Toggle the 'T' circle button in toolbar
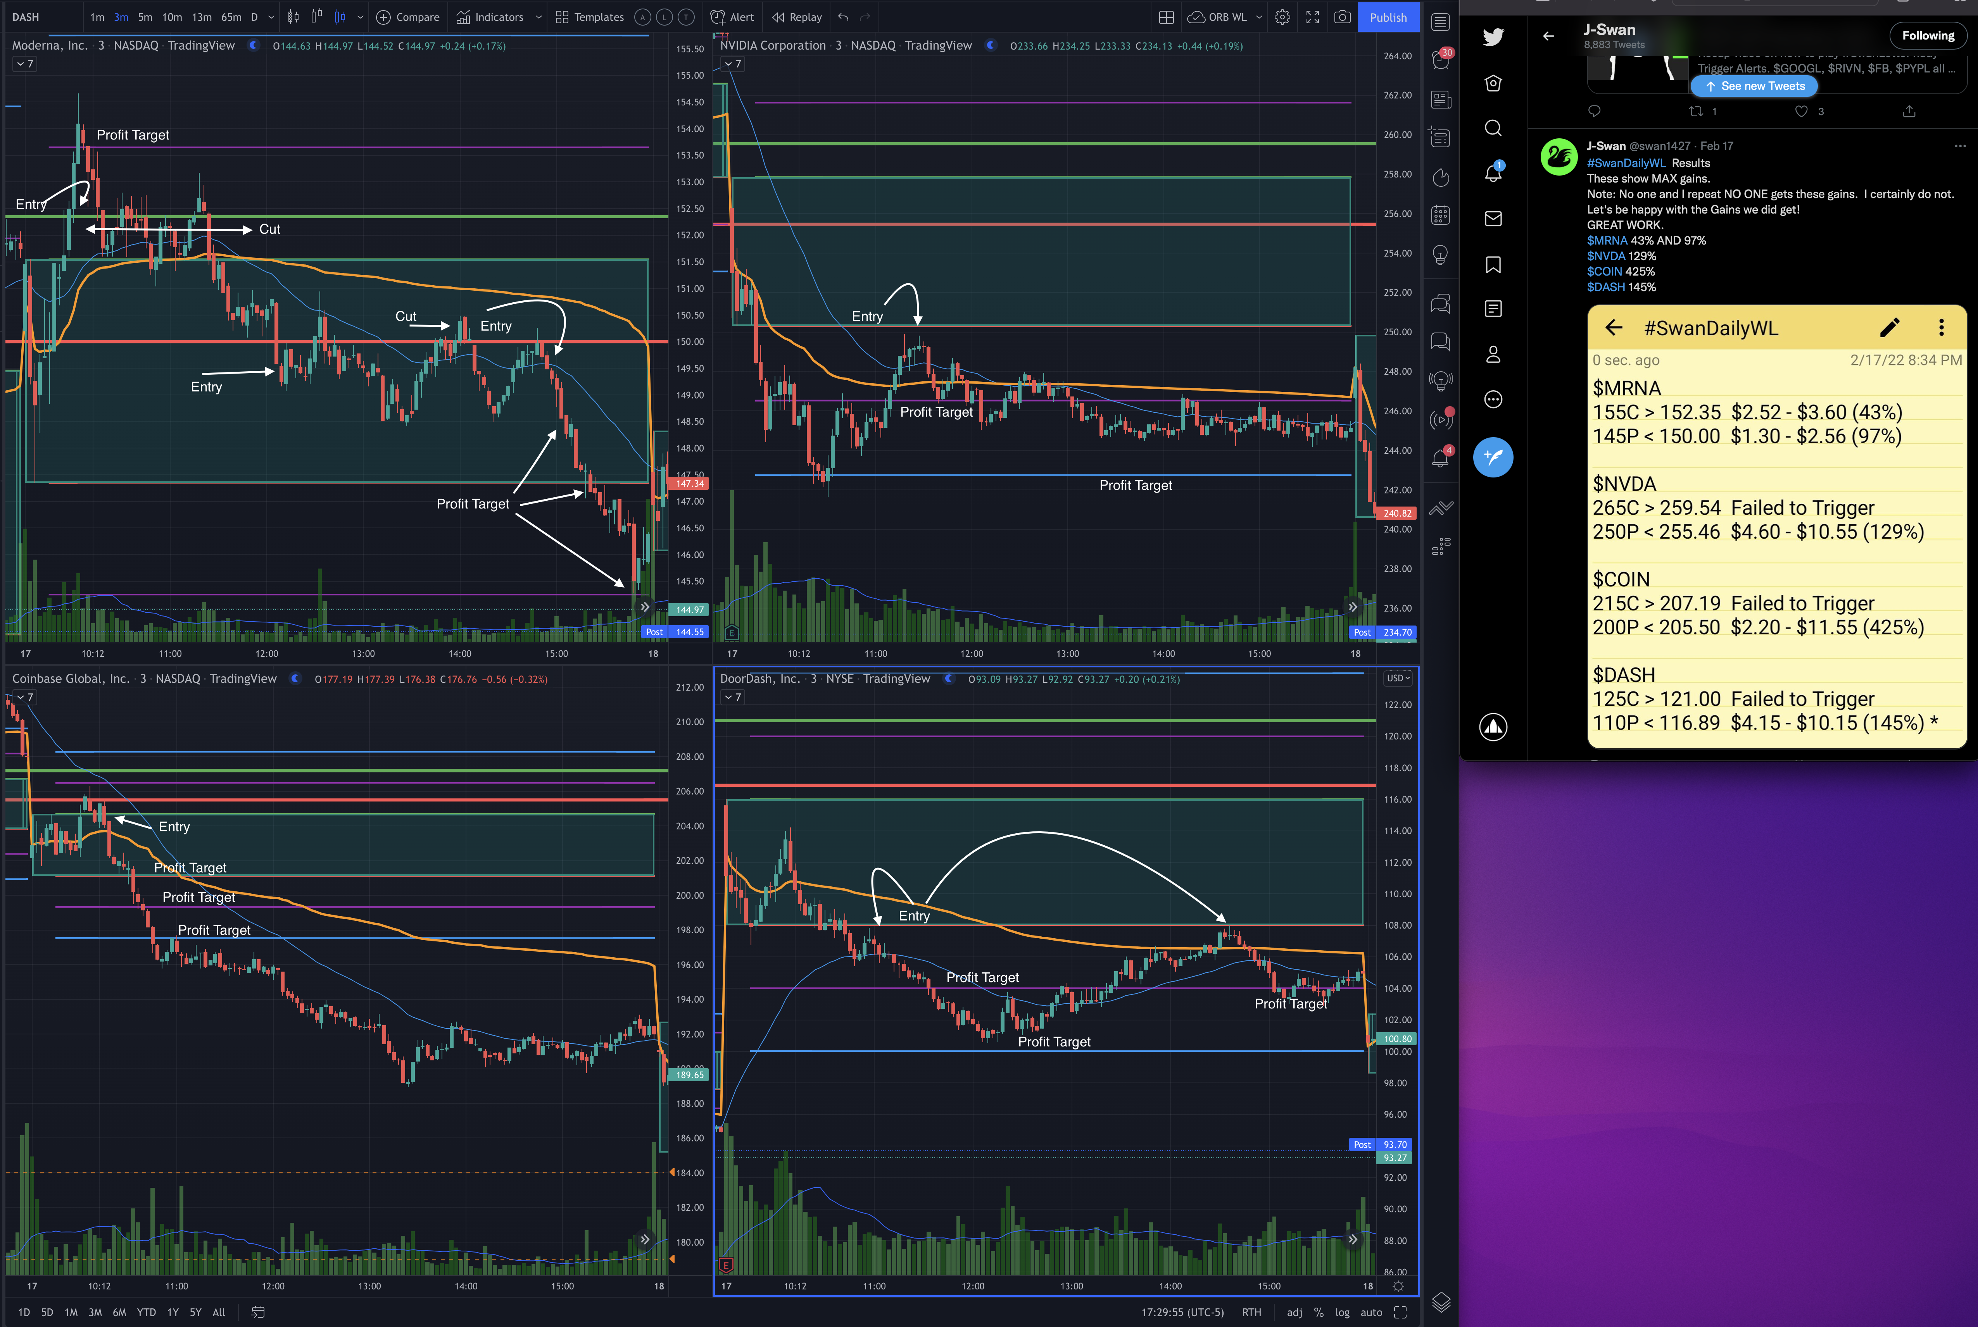 687,17
